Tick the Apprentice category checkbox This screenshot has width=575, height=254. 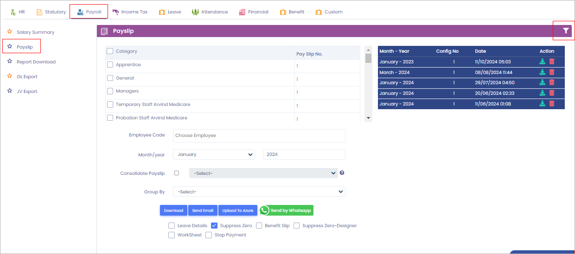pyautogui.click(x=110, y=65)
